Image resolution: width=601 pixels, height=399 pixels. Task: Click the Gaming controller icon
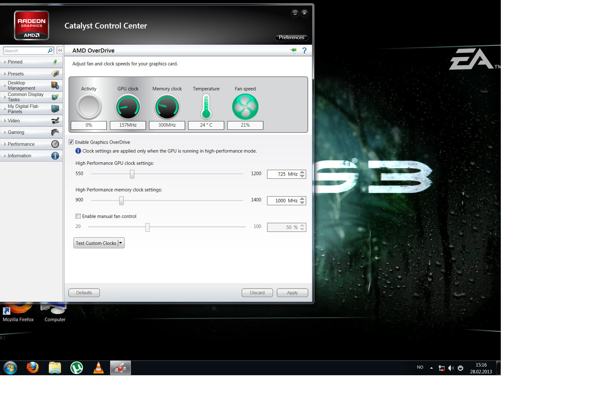[55, 132]
